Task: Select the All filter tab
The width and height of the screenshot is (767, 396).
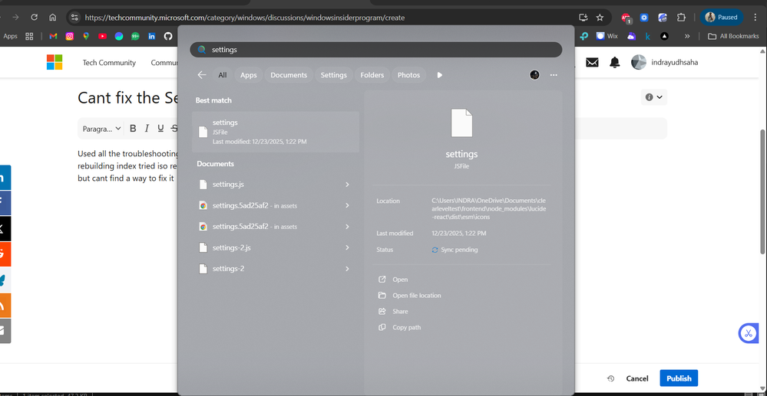Action: point(223,75)
